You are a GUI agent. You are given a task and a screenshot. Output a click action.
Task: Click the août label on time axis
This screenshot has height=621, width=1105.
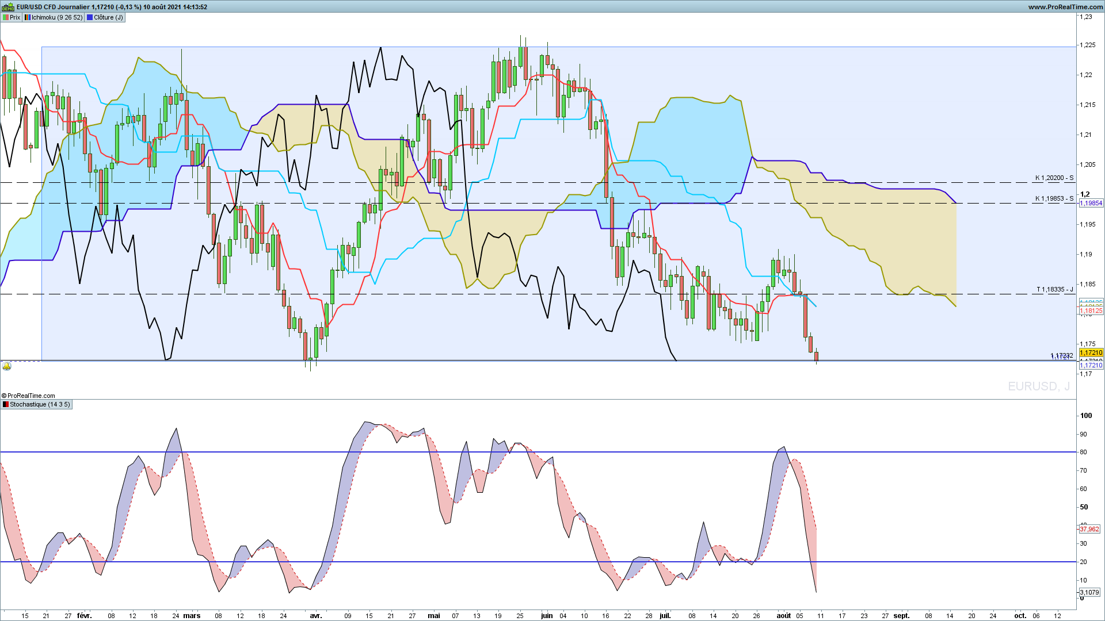coord(783,615)
